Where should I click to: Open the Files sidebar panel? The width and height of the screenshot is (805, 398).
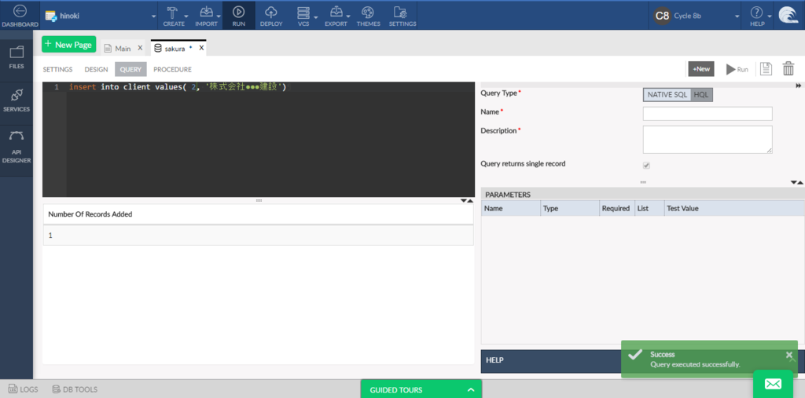[17, 57]
